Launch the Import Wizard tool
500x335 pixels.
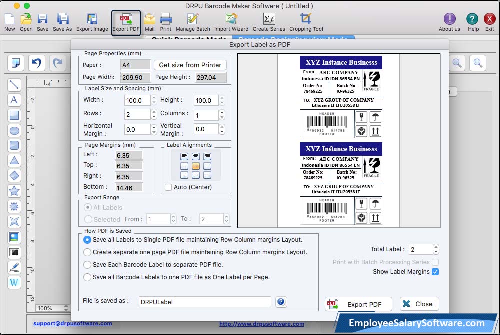(x=231, y=22)
